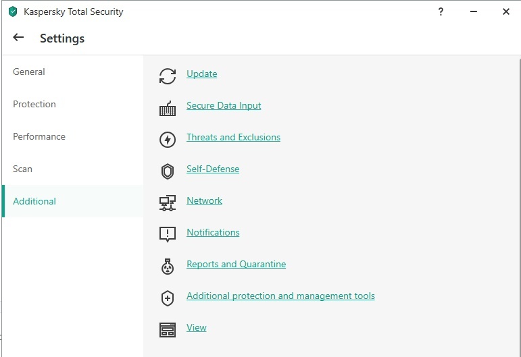Click the window layout View icon
The height and width of the screenshot is (357, 521).
point(167,329)
